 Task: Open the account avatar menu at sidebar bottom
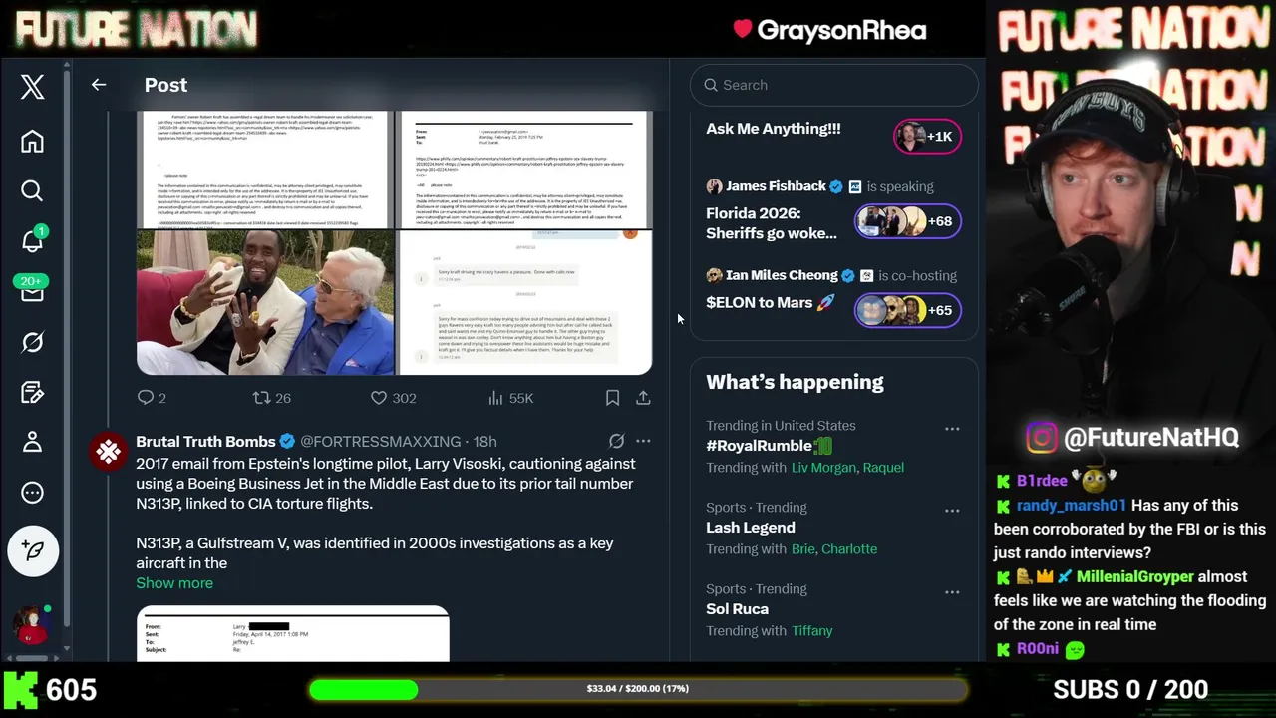(31, 625)
